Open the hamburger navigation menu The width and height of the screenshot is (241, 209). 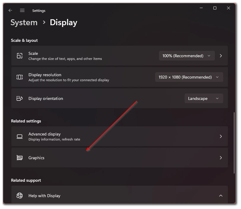(22, 10)
